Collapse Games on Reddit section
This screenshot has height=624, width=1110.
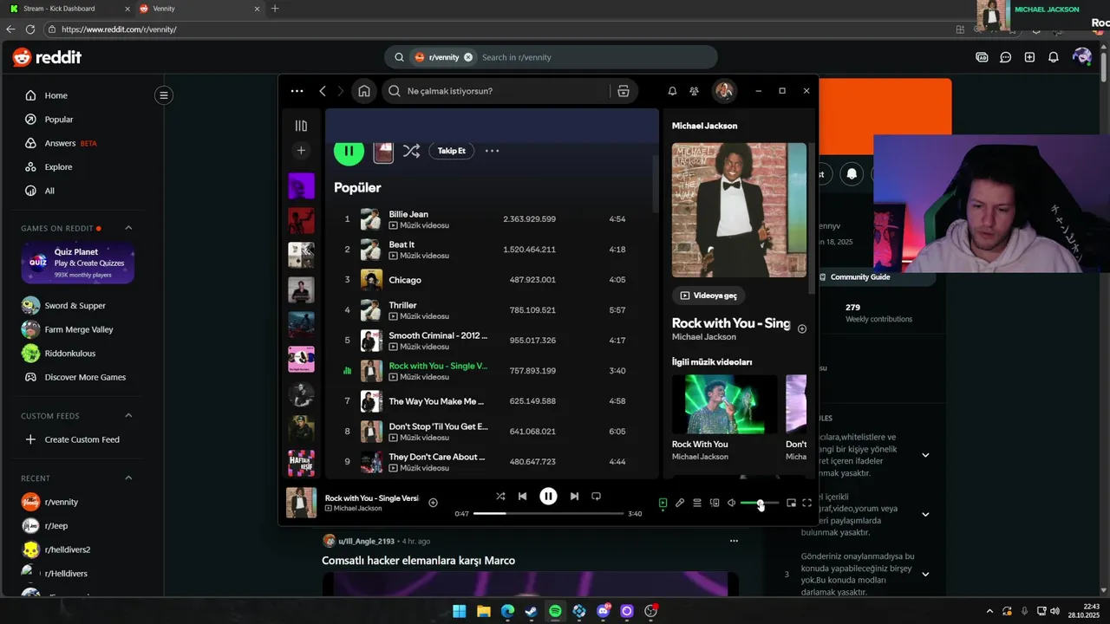coord(128,228)
